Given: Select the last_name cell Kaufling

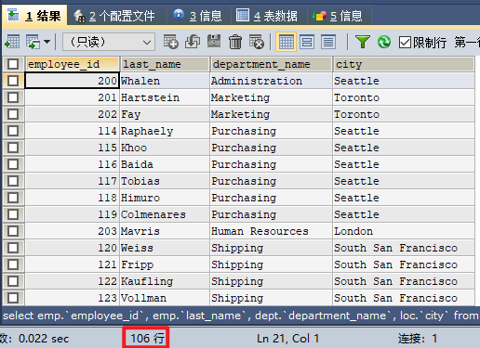Looking at the screenshot, I should pos(165,281).
